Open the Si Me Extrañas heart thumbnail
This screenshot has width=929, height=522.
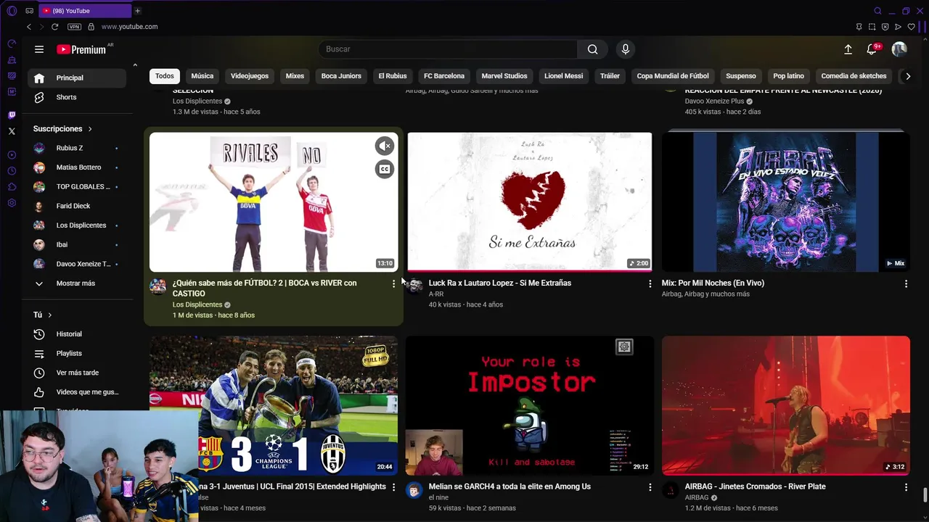click(x=529, y=202)
